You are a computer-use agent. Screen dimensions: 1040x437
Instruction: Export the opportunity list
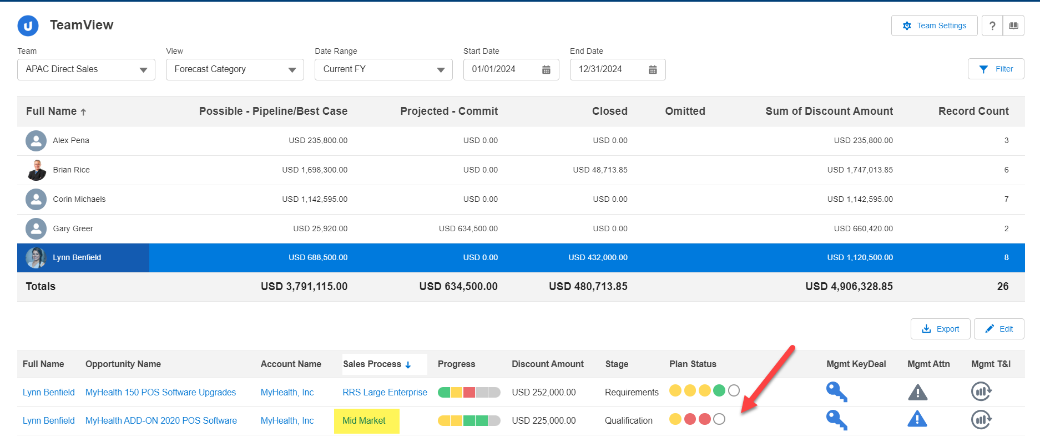click(940, 329)
